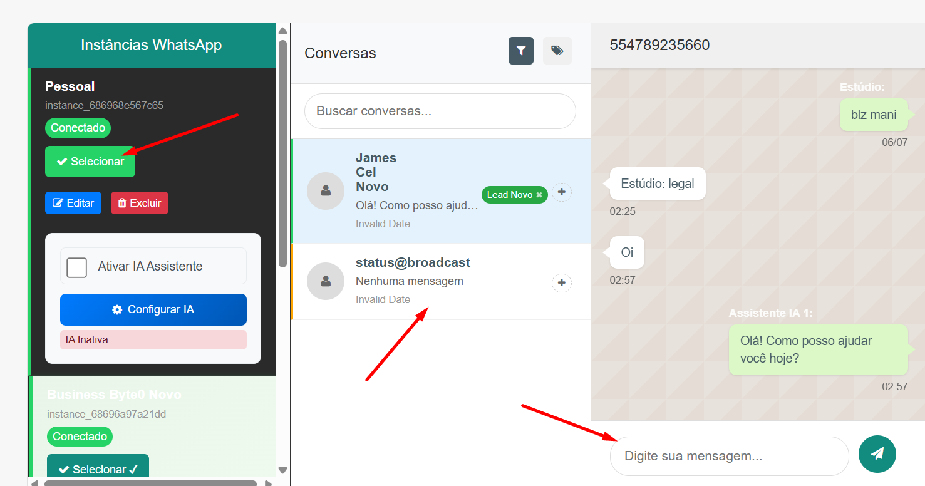Open the tags icon button

[x=557, y=51]
